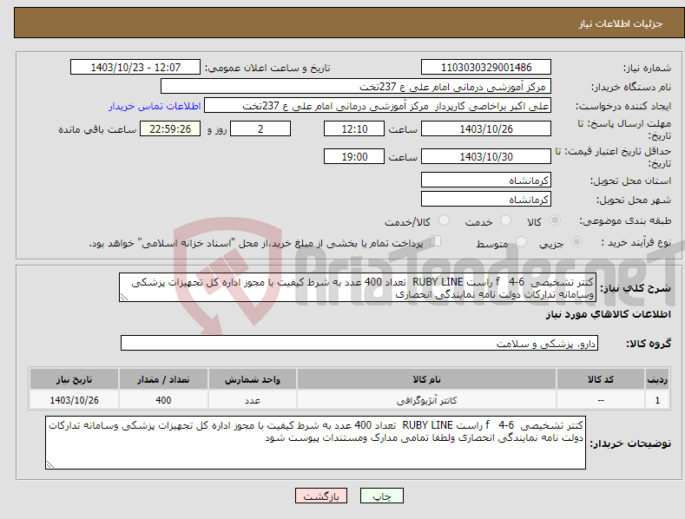Viewport: 685px width, 519px height.
Task: Grab the resize handle of شرح کلی نیاز box
Action: (x=124, y=297)
